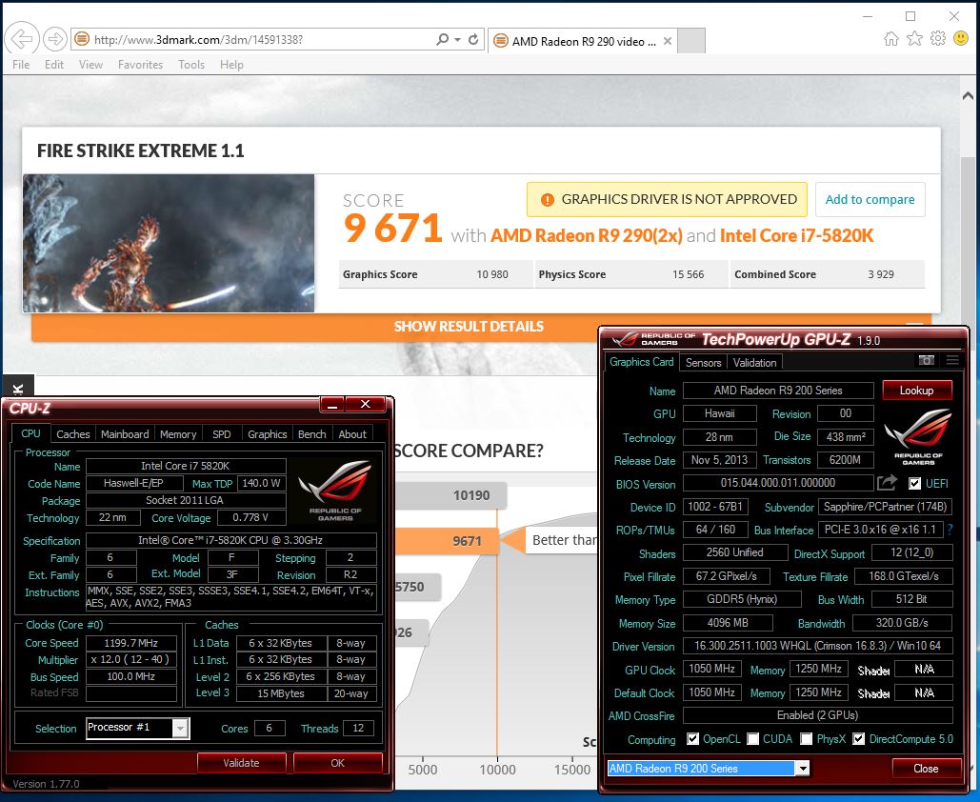980x802 pixels.
Task: Open the Processor #1 selection dropdown
Action: pyautogui.click(x=180, y=728)
